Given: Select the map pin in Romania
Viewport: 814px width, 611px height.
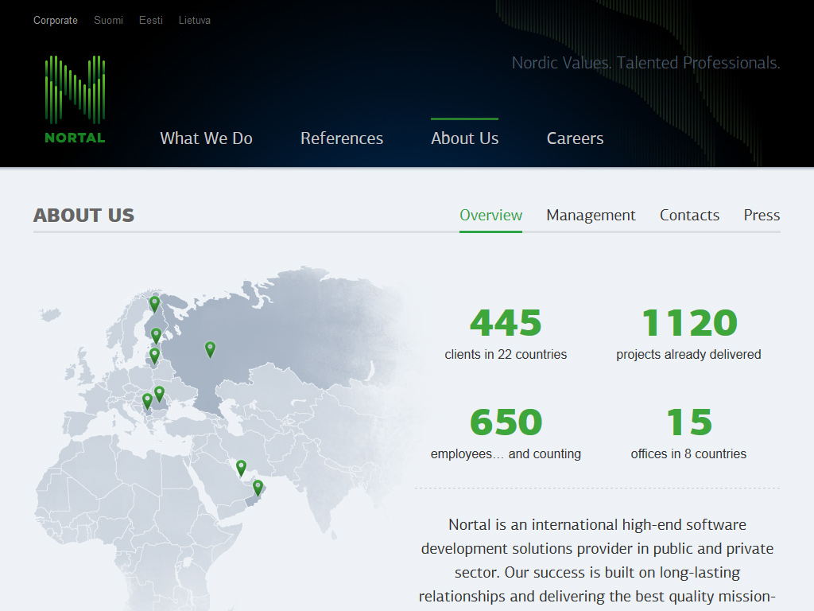Looking at the screenshot, I should click(159, 393).
